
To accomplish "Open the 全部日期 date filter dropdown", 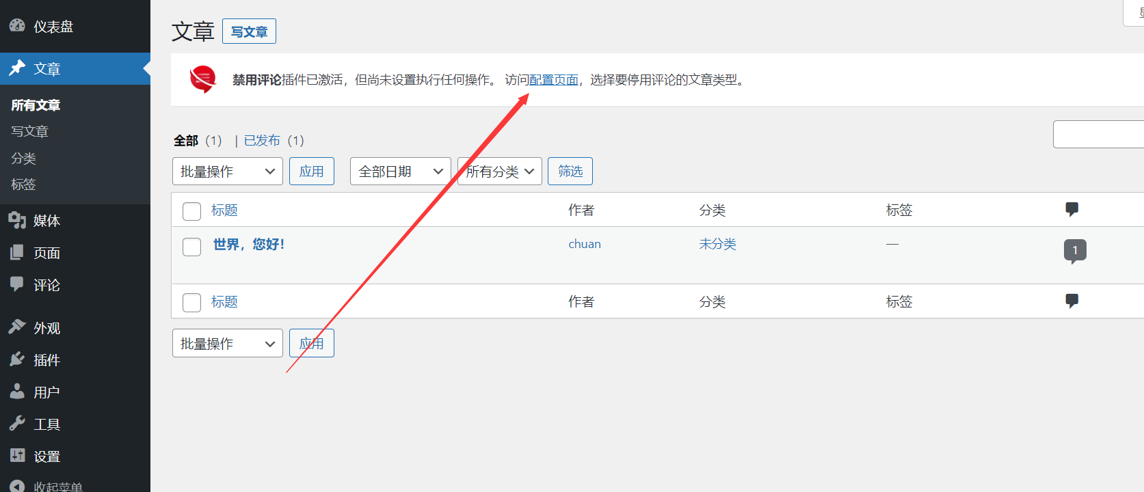I will tap(401, 172).
